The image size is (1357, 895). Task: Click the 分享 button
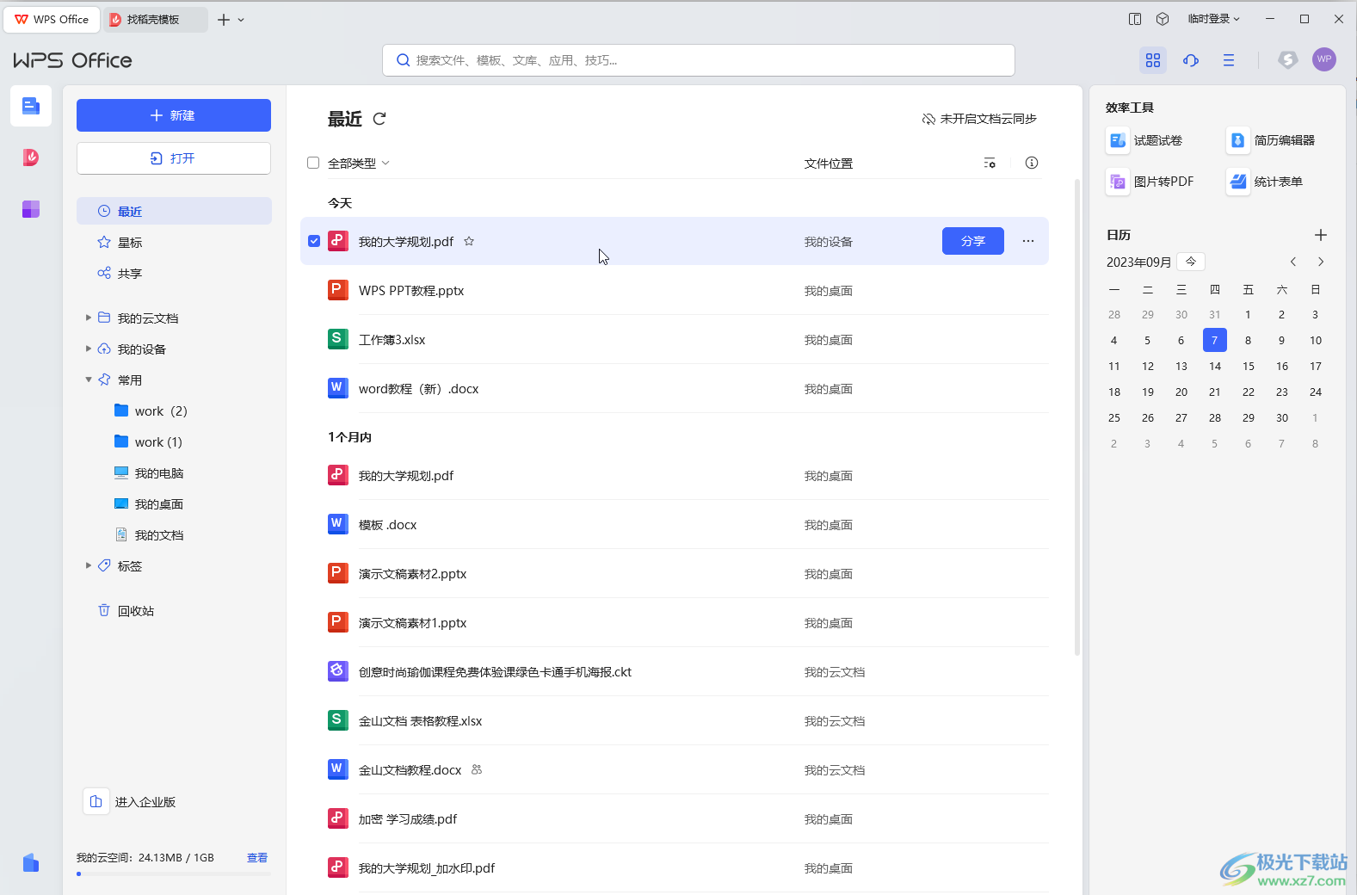coord(973,241)
